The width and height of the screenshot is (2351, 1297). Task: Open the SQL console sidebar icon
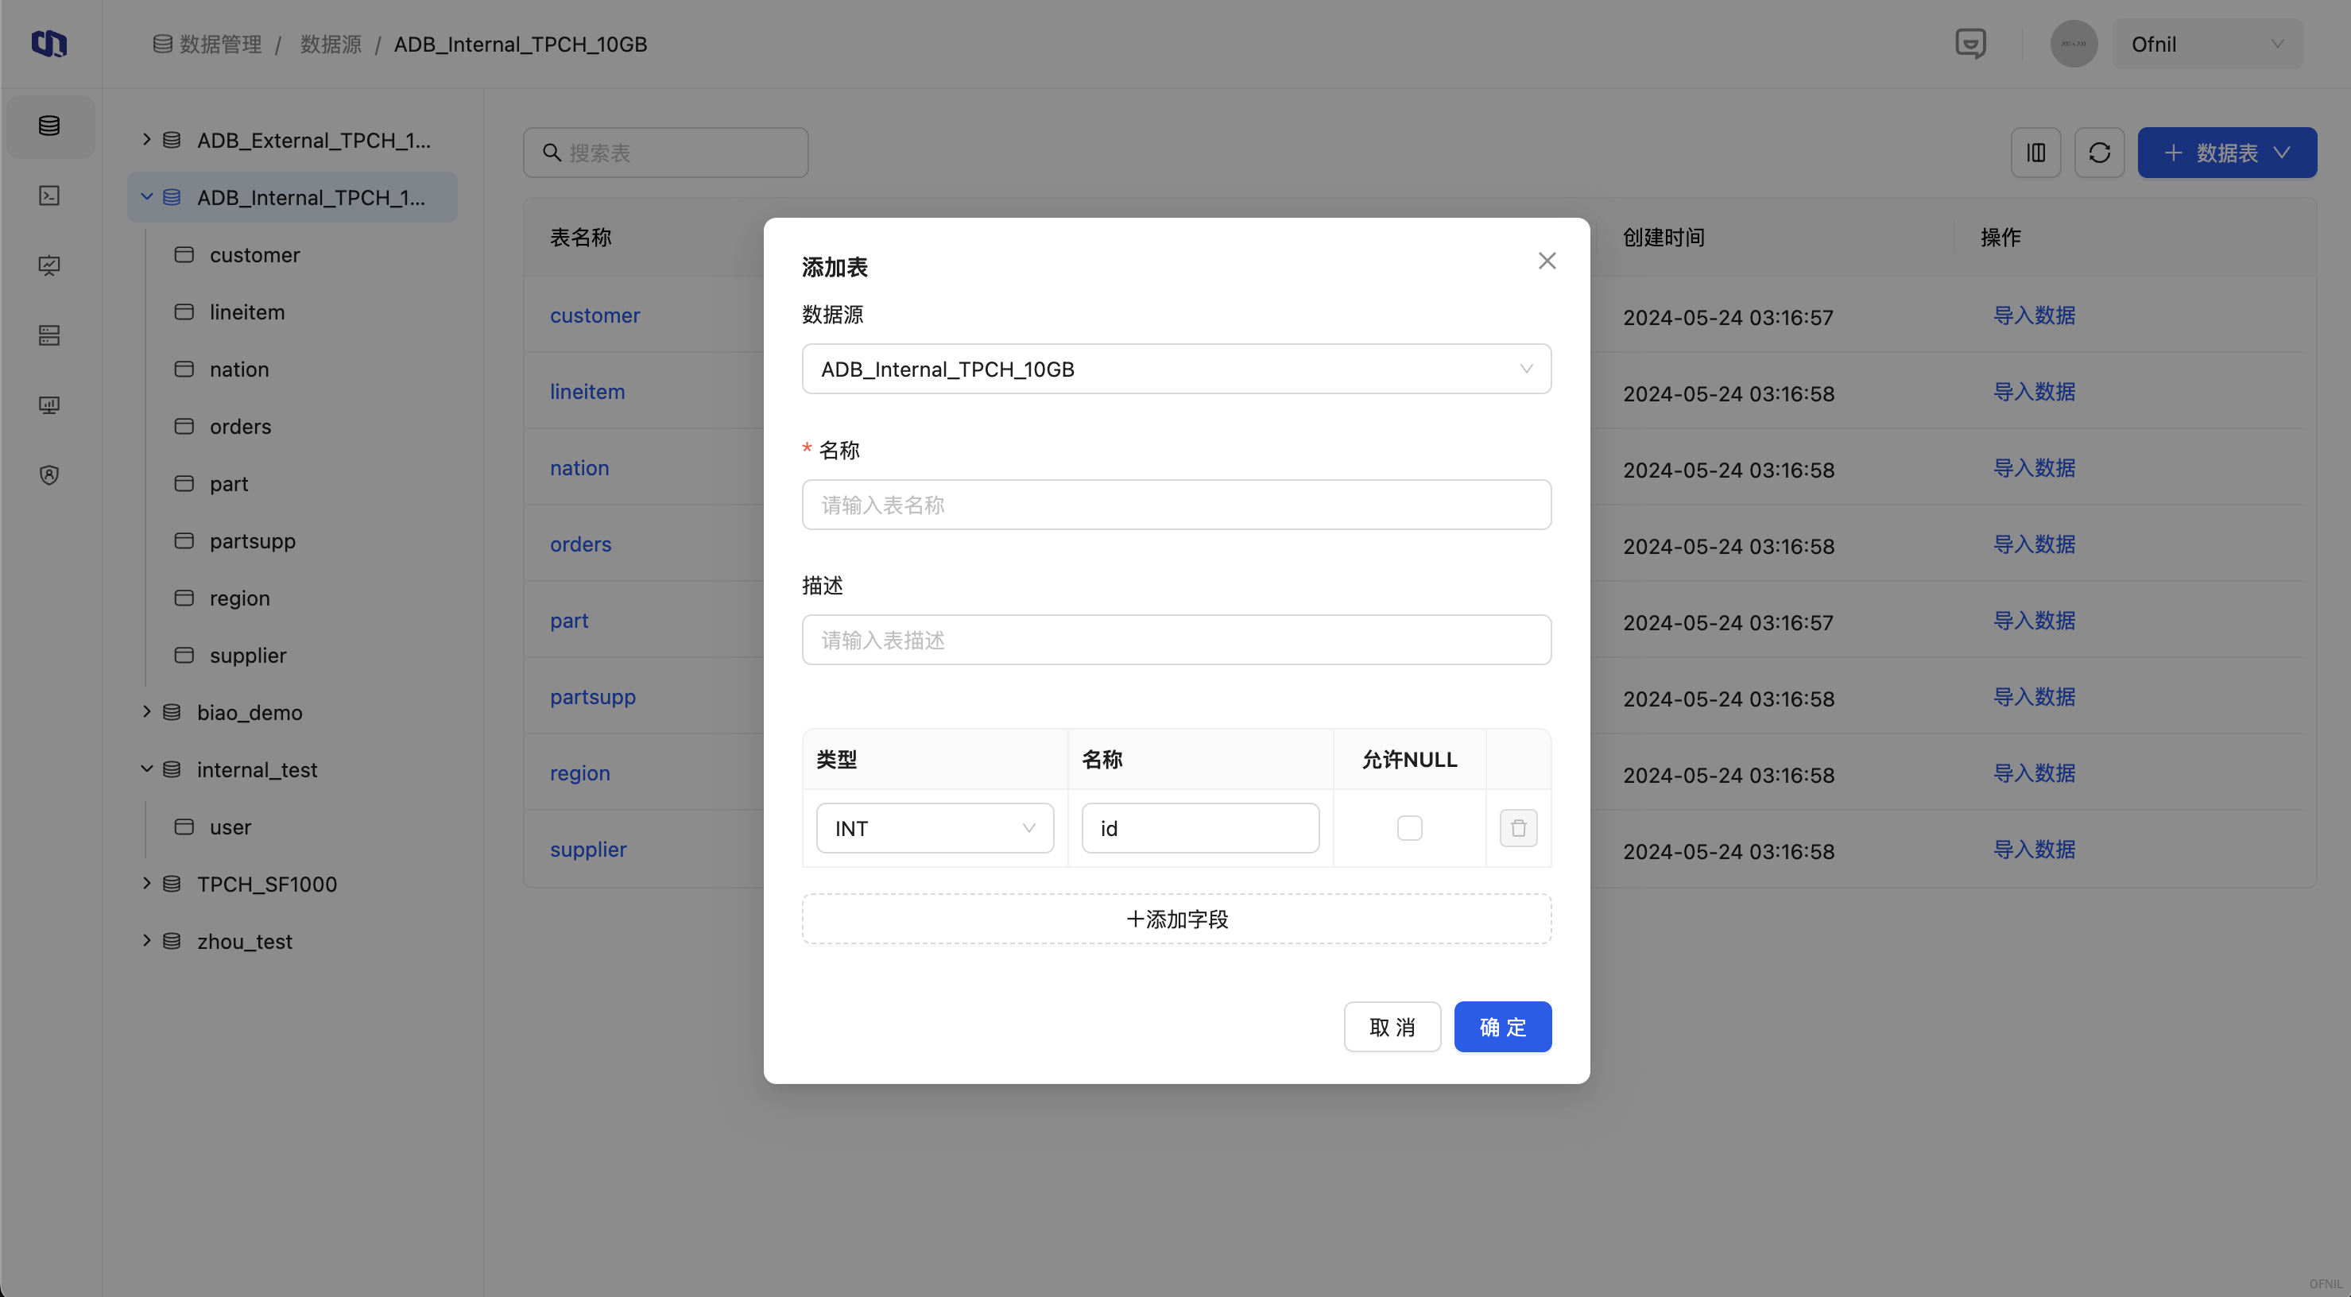tap(49, 196)
